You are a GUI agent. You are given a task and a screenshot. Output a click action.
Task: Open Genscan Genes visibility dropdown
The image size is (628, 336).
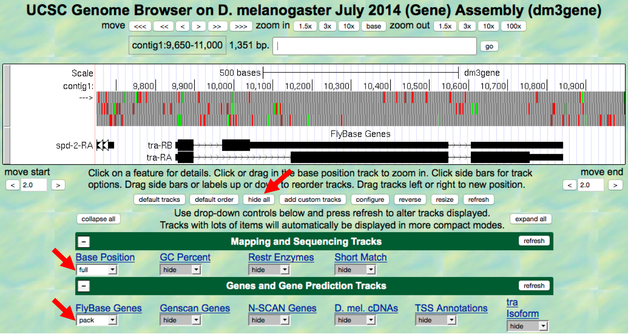coord(180,320)
